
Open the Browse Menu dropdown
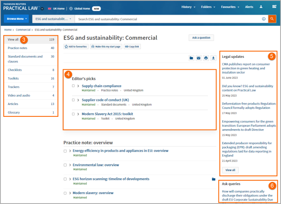tap(16, 19)
